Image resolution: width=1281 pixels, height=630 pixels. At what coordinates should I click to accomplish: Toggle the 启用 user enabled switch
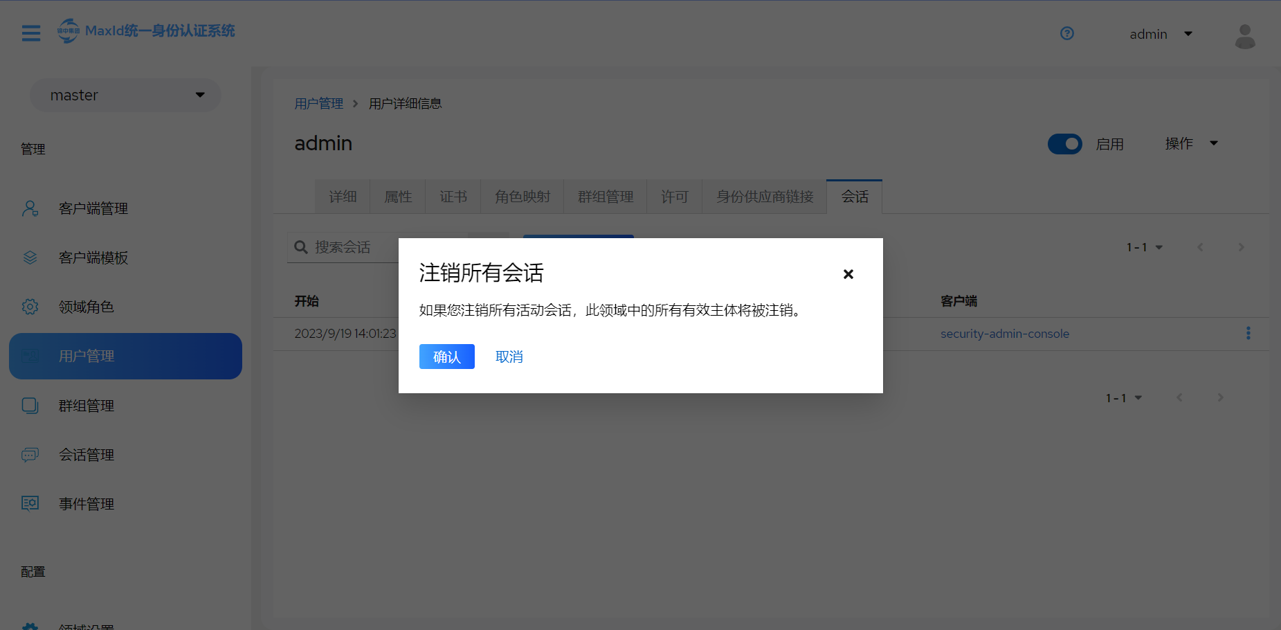point(1064,144)
